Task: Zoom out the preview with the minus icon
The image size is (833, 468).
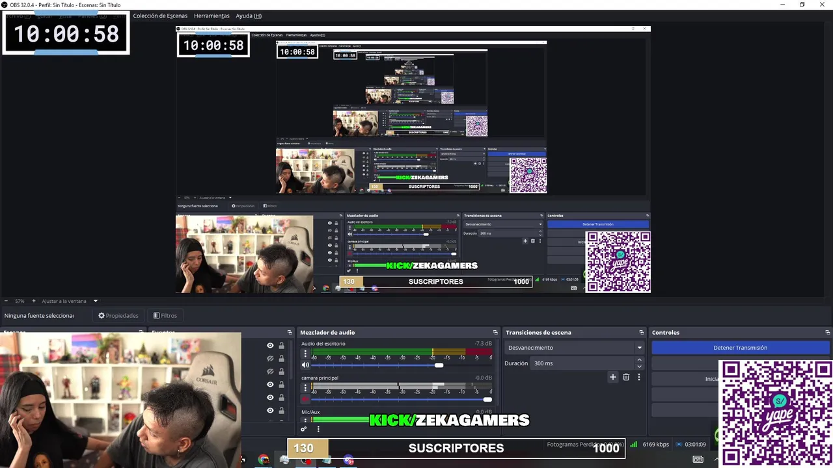Action: (x=7, y=301)
